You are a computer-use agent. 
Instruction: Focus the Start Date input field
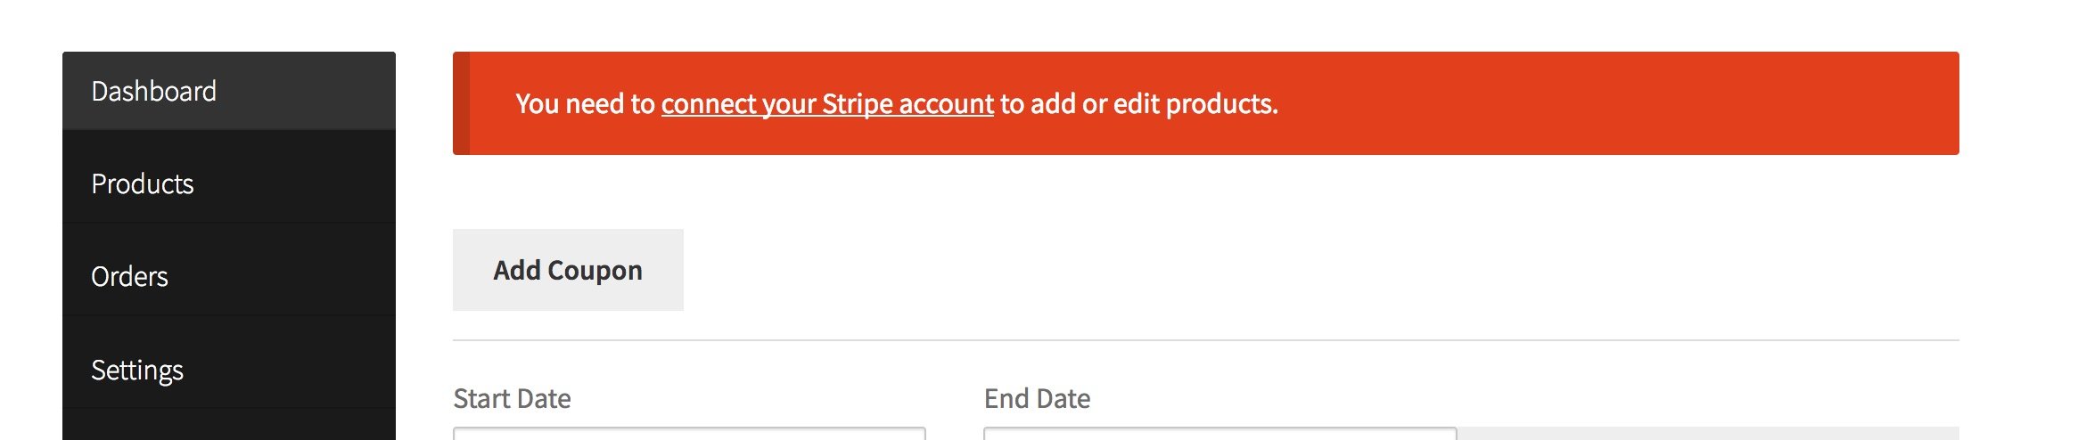(689, 434)
